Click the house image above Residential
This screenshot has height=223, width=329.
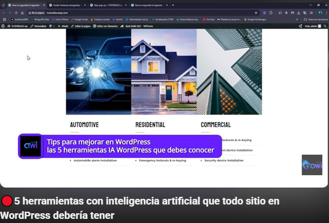click(164, 71)
